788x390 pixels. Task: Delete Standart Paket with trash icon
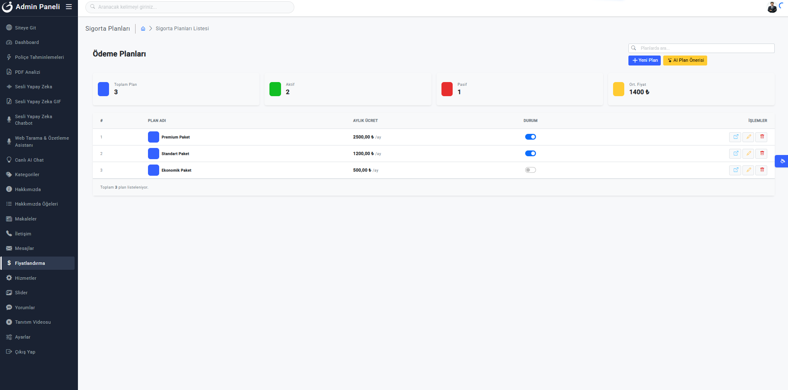[761, 153]
